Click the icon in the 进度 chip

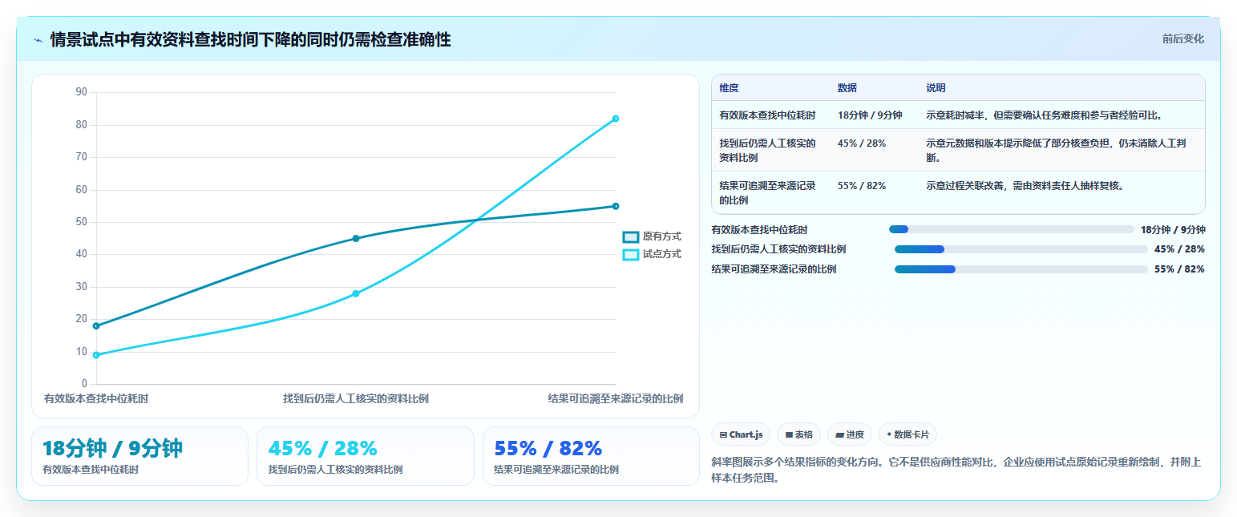(x=839, y=434)
